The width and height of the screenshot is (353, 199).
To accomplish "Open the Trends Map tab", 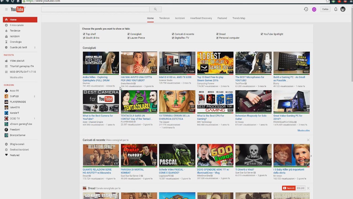I will tap(239, 18).
